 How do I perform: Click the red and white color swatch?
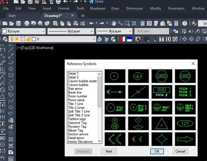coord(123,39)
